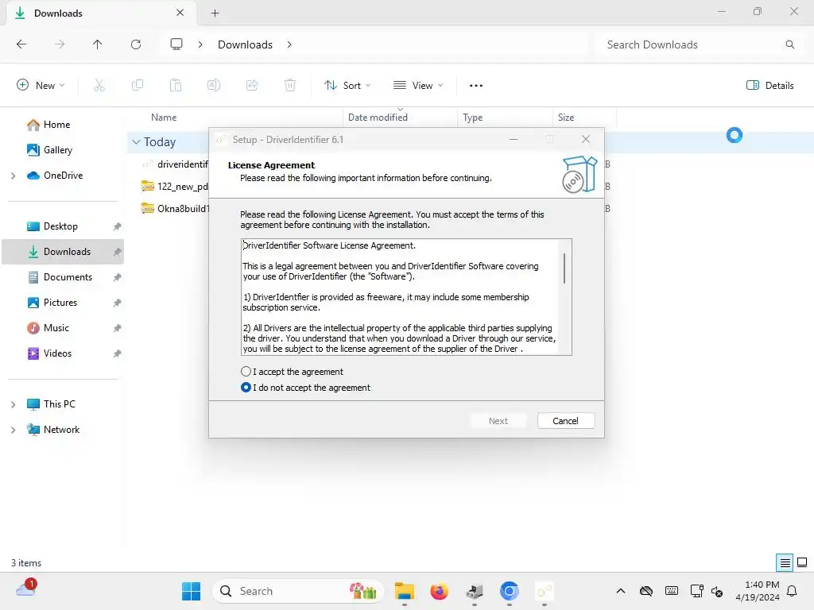Open the View dropdown menu

click(418, 86)
